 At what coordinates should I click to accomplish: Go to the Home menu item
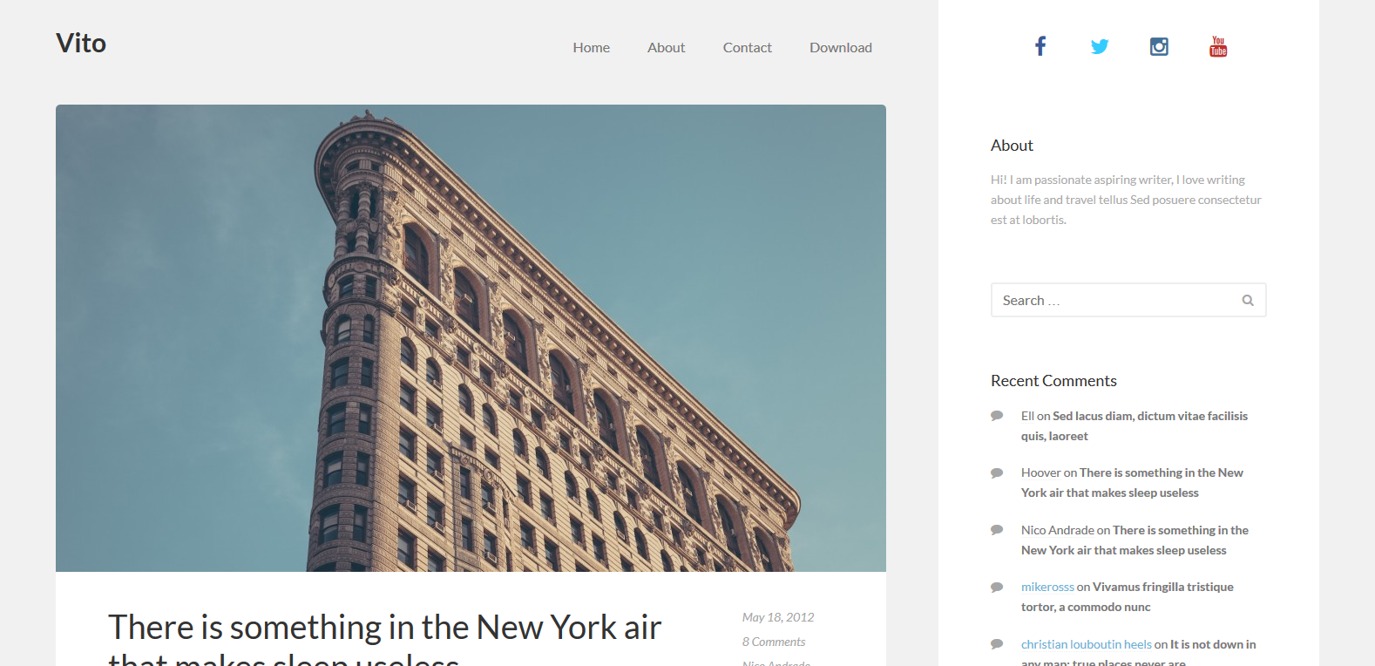tap(591, 48)
